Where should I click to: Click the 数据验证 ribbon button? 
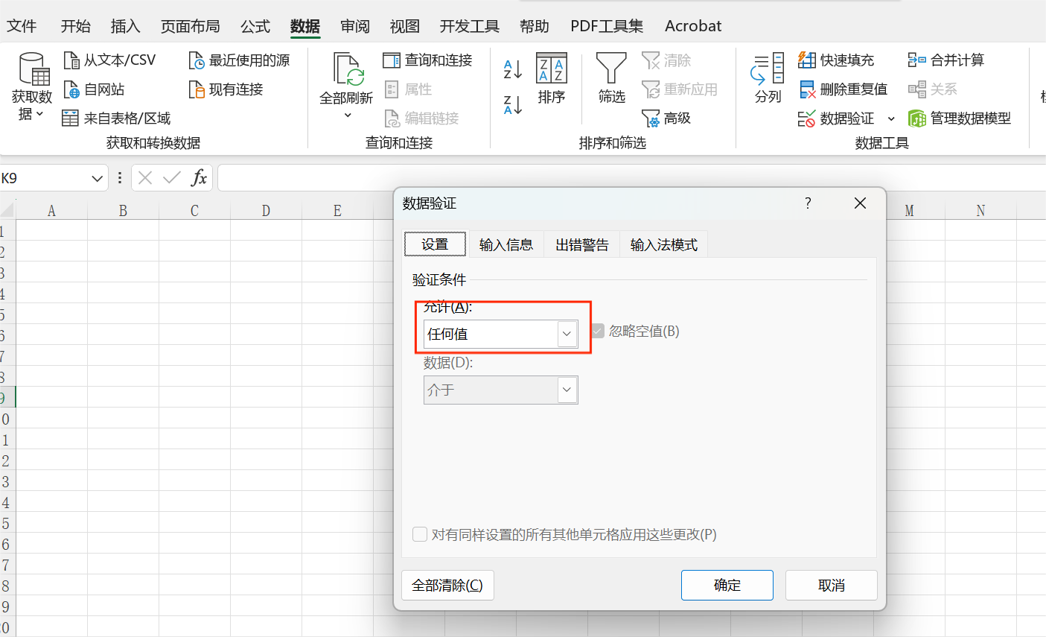click(836, 118)
